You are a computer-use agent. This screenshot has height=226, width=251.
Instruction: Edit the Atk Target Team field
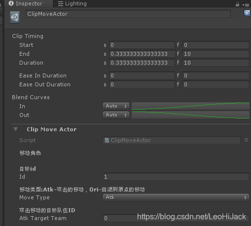pyautogui.click(x=176, y=218)
